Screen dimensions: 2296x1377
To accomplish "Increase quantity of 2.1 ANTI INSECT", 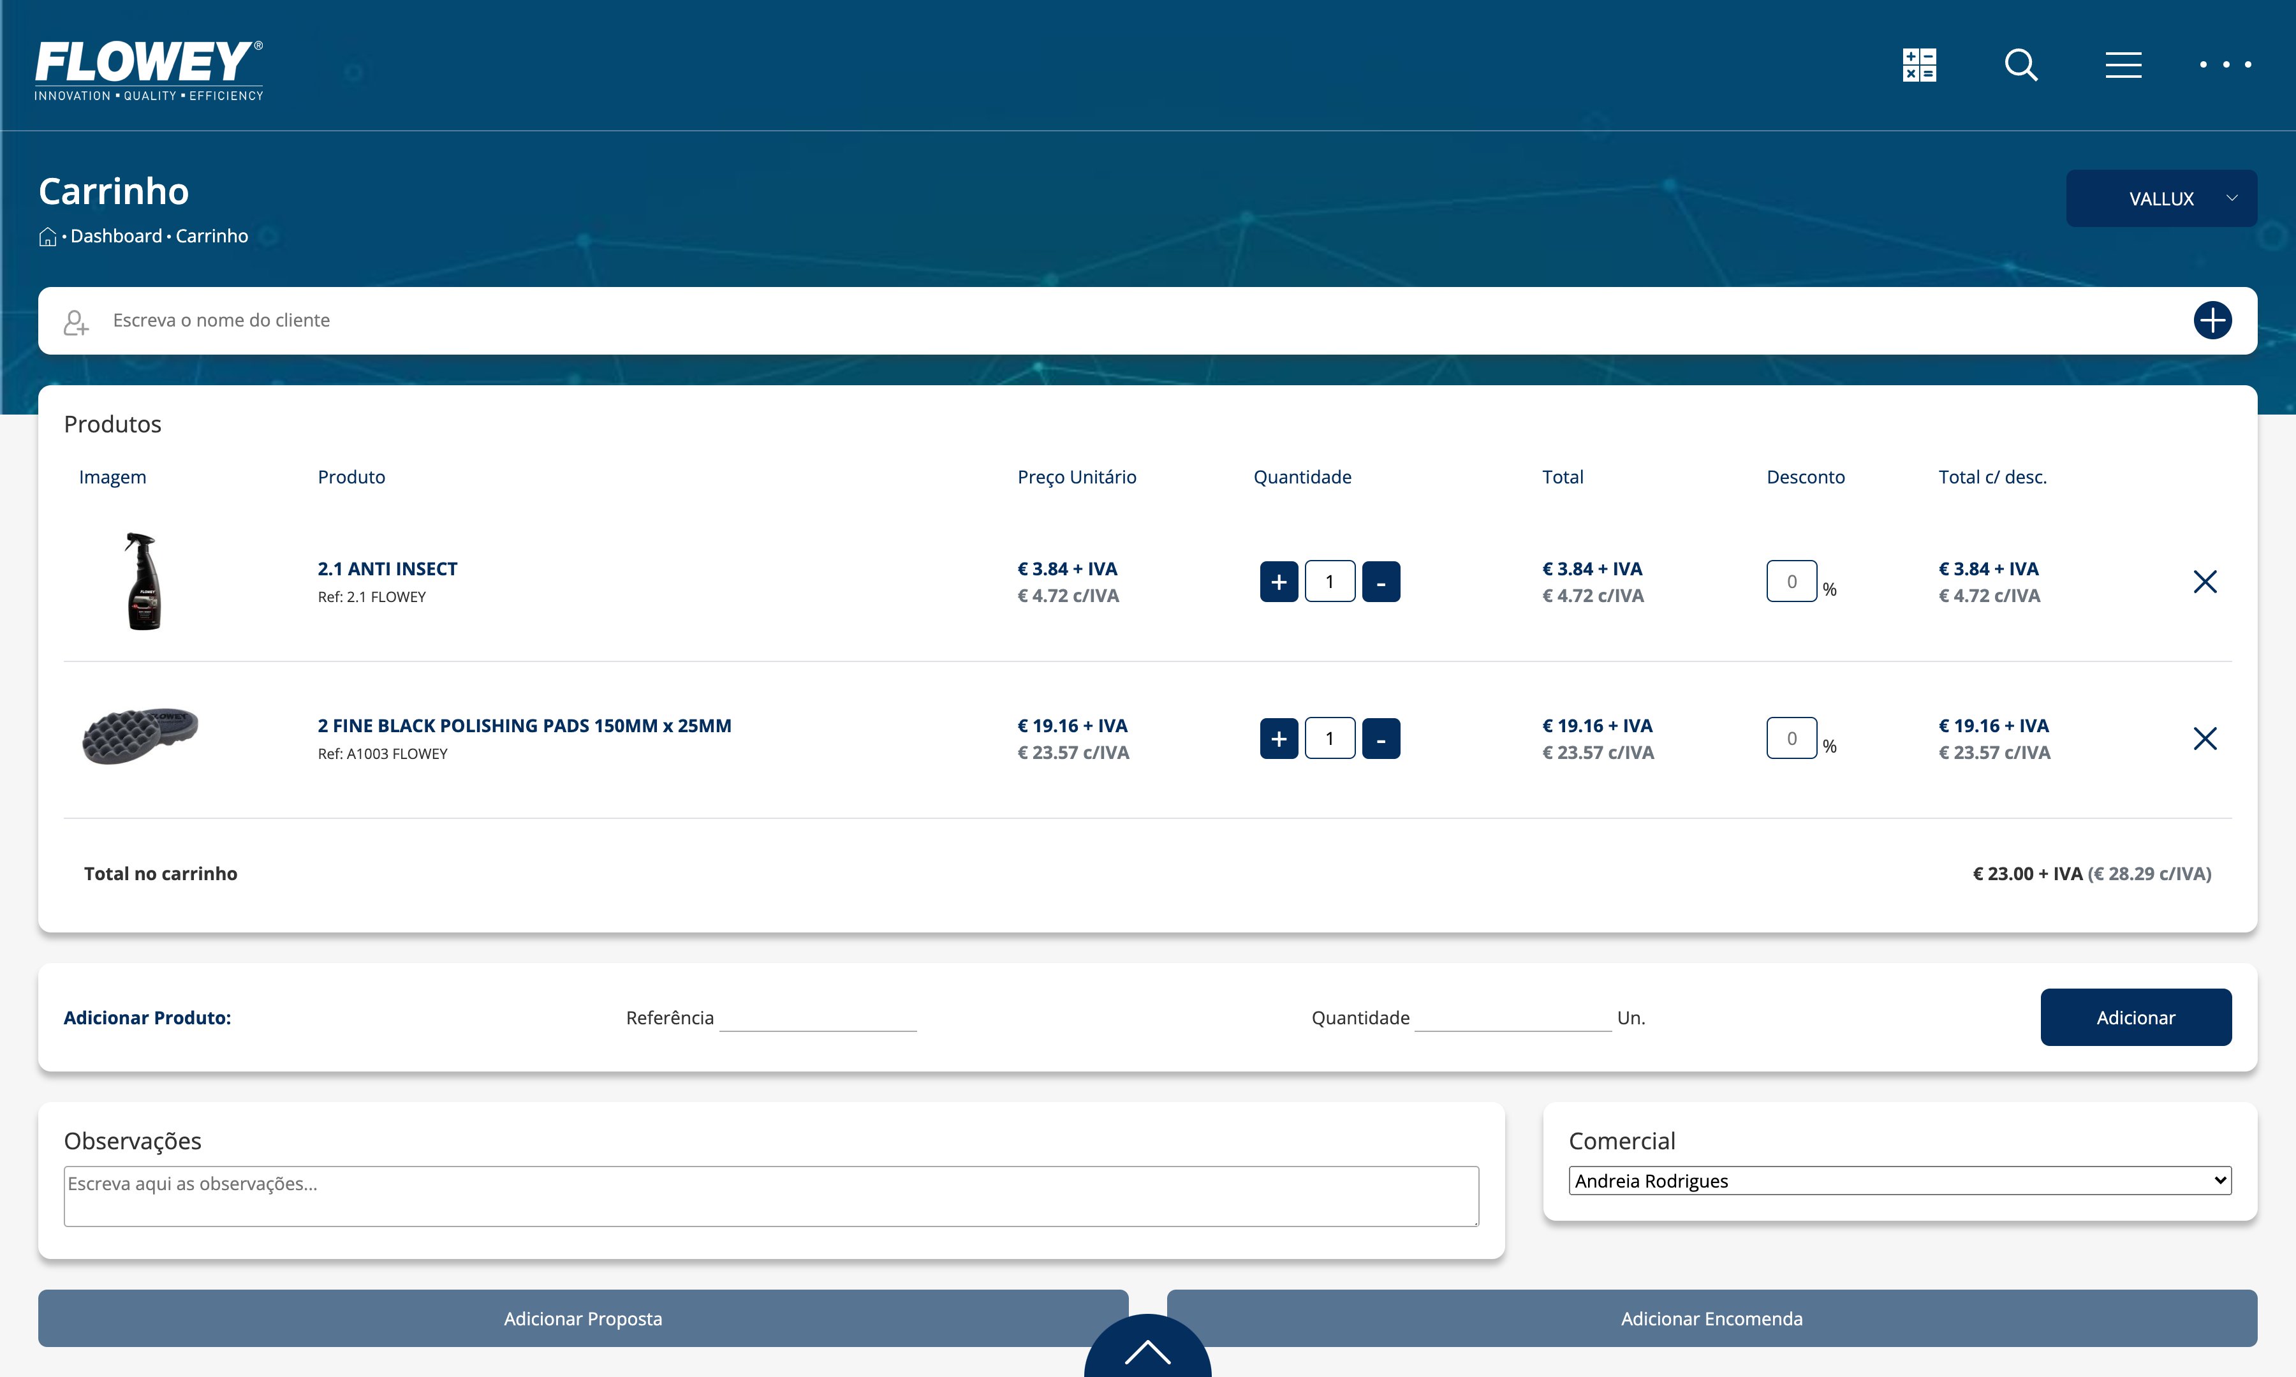I will [x=1278, y=582].
